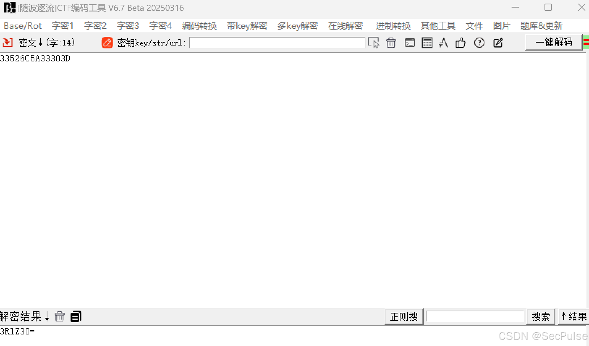
Task: Click the search text field at bottom
Action: pos(475,316)
